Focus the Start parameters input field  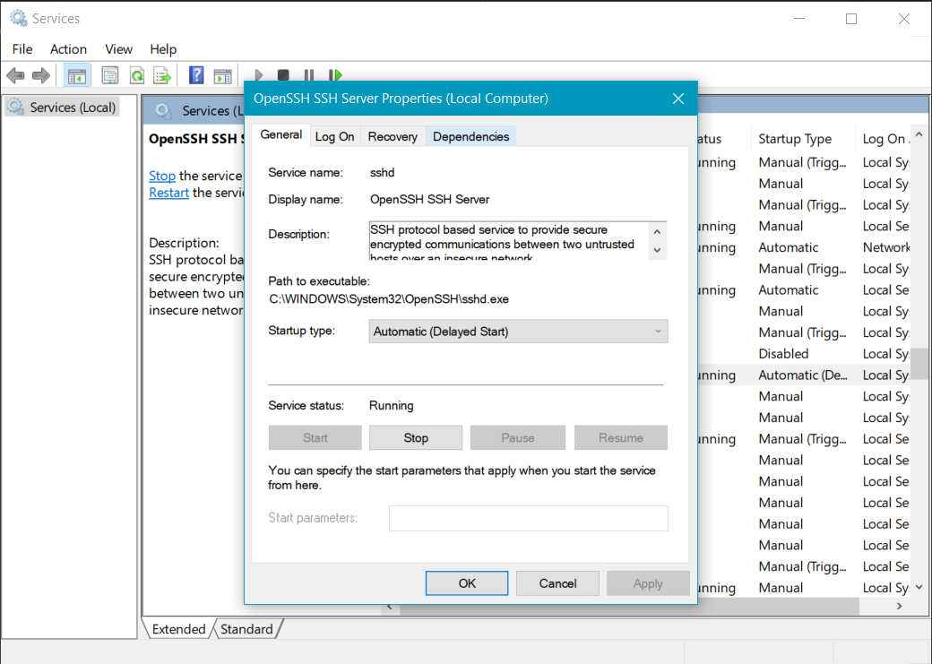[529, 518]
